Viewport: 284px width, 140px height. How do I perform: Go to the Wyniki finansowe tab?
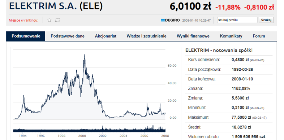pyautogui.click(x=193, y=36)
